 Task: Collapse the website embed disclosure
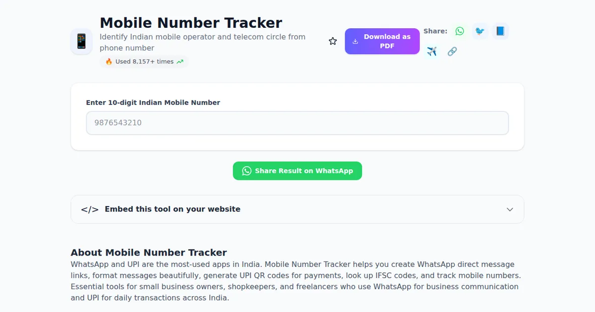pyautogui.click(x=297, y=209)
